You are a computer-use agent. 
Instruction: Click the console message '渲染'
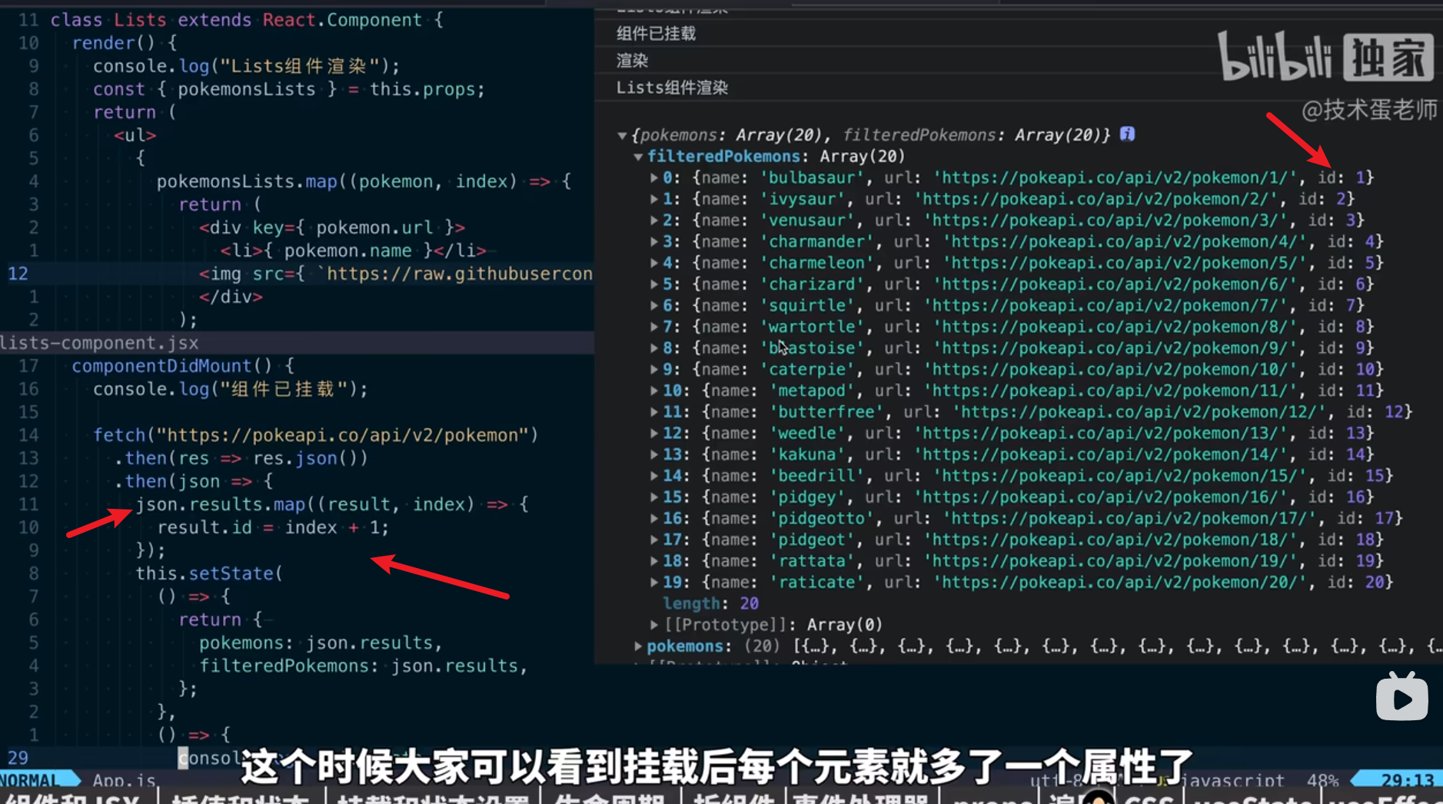click(x=632, y=61)
